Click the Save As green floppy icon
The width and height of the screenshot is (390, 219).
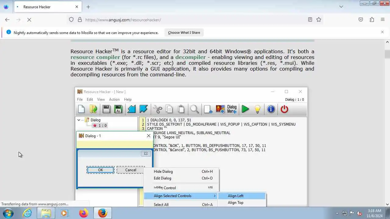tap(118, 109)
